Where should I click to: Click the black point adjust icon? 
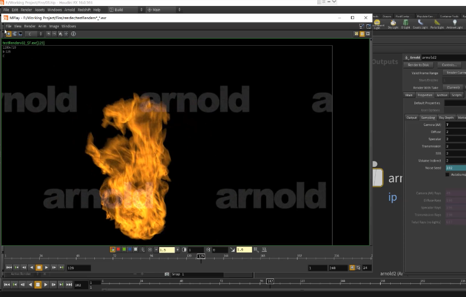click(x=208, y=249)
